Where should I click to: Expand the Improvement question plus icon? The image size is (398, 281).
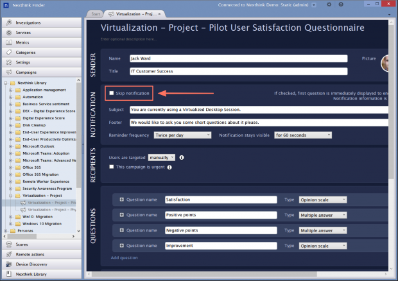click(121, 245)
